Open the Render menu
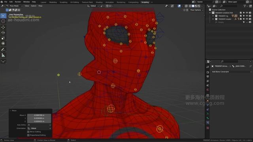Screen dimensions: 253x142 click(x=18, y=2)
